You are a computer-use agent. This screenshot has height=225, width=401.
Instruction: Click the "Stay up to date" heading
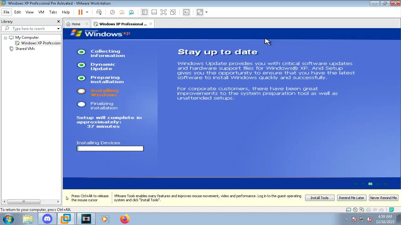217,52
